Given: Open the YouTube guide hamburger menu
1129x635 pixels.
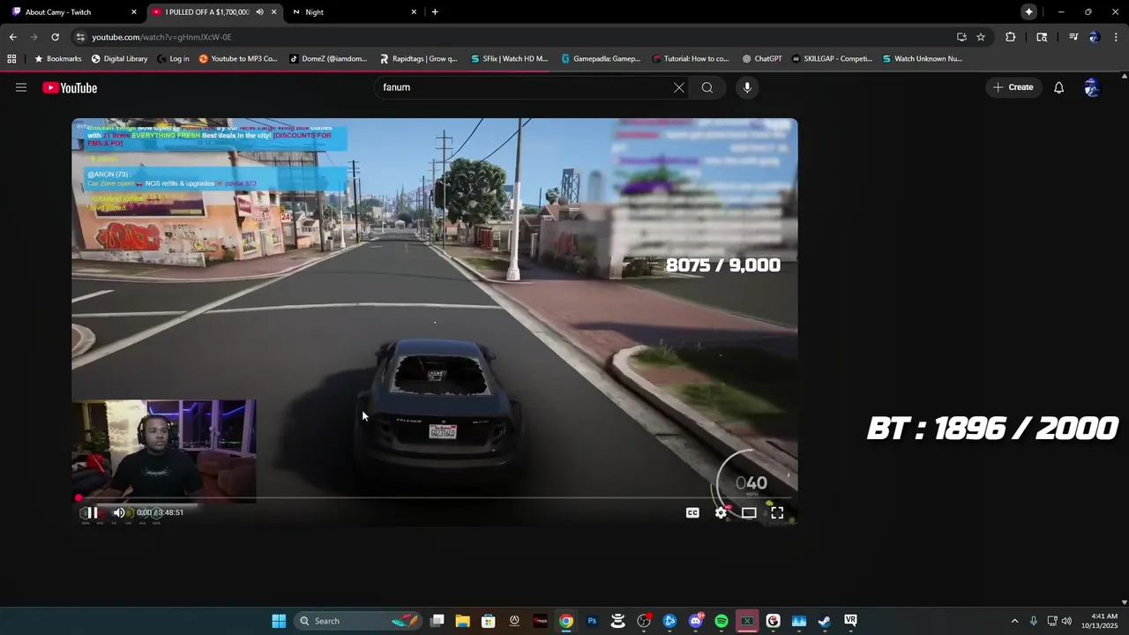Looking at the screenshot, I should click(x=21, y=87).
